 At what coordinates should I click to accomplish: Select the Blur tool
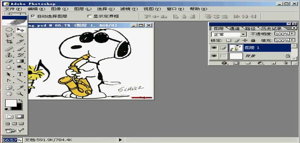coord(9,67)
